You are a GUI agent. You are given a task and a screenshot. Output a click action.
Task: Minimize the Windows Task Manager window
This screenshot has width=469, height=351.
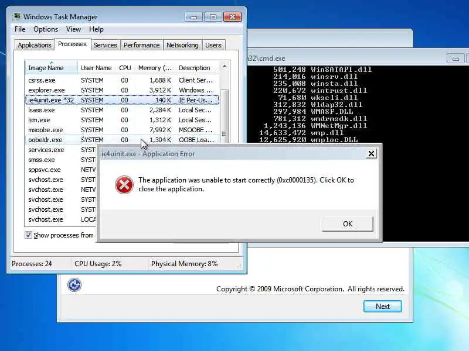point(193,17)
